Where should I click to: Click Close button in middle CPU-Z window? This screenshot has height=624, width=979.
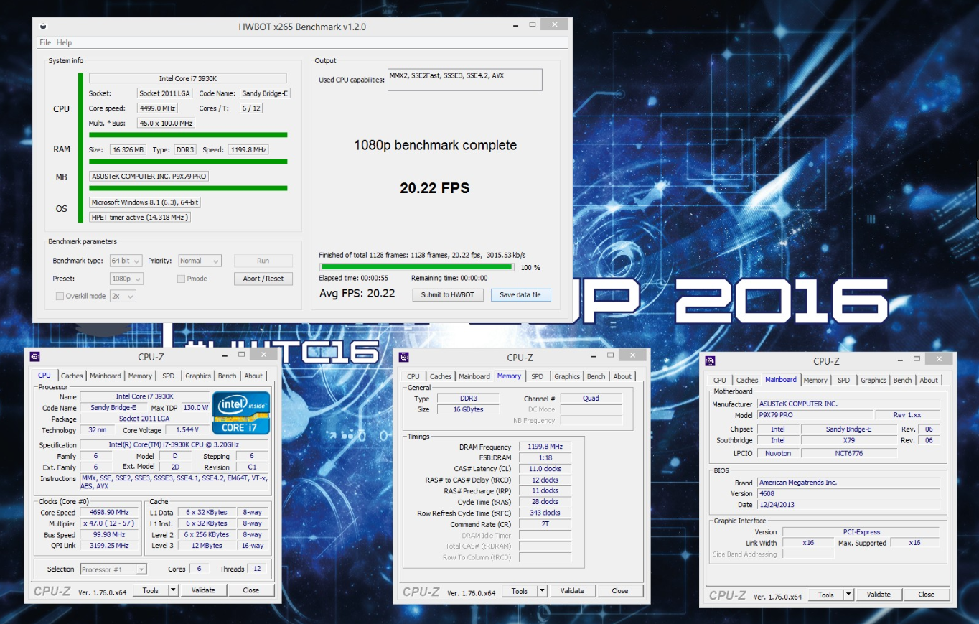620,591
